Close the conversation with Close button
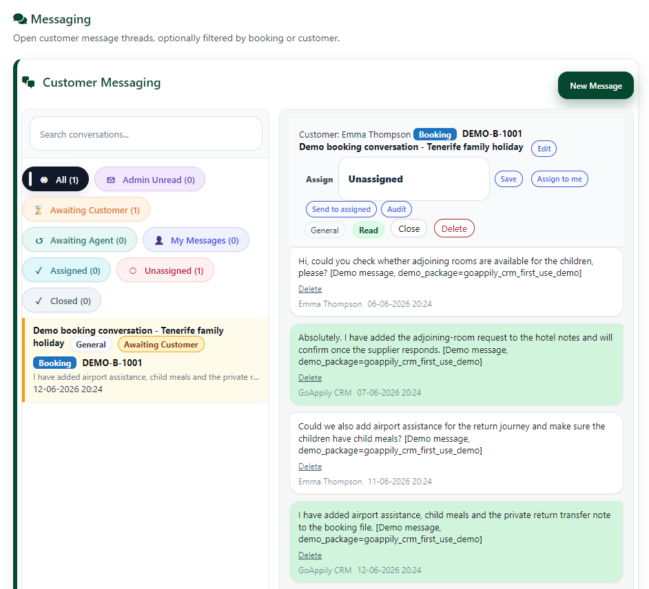Image resolution: width=649 pixels, height=589 pixels. pyautogui.click(x=409, y=228)
